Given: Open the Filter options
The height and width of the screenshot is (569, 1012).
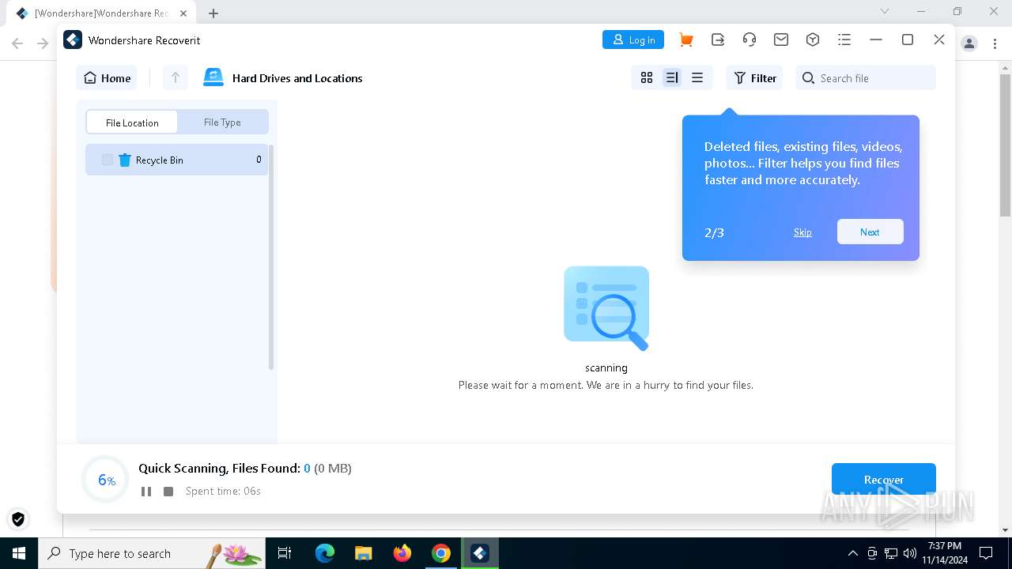Looking at the screenshot, I should (x=754, y=77).
